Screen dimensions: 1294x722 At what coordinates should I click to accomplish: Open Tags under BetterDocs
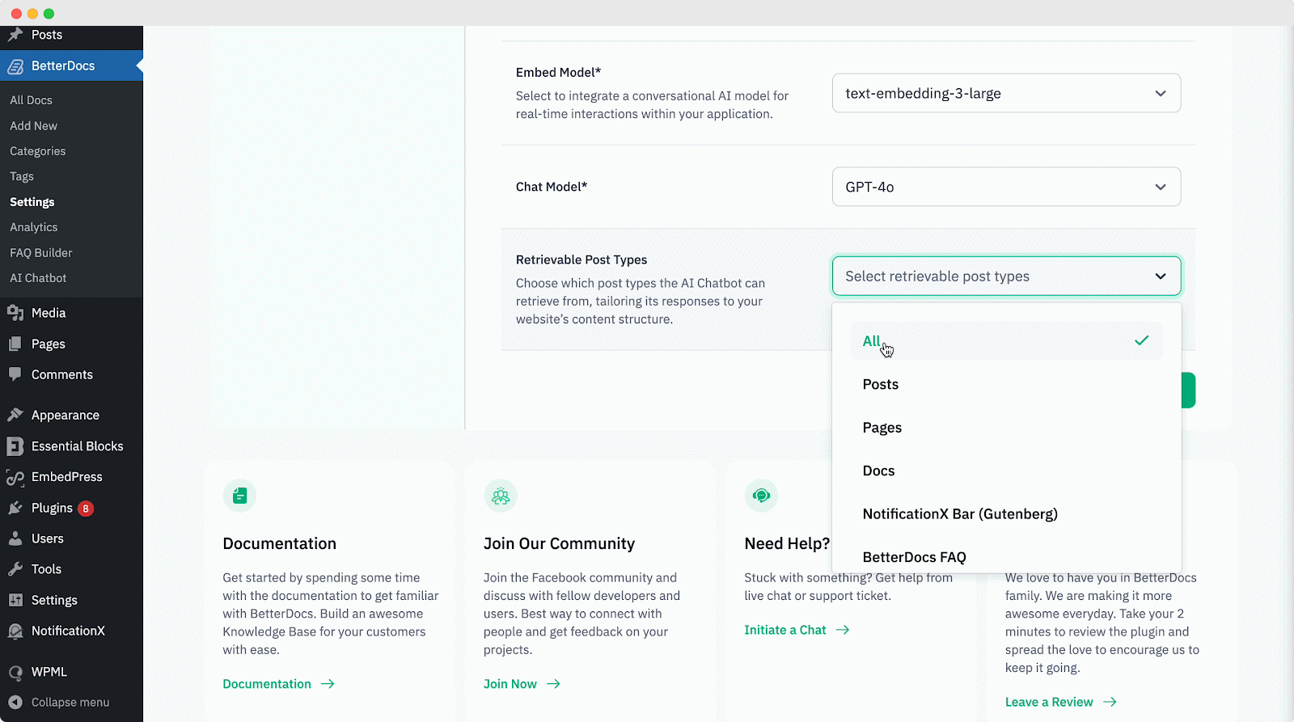pyautogui.click(x=22, y=176)
